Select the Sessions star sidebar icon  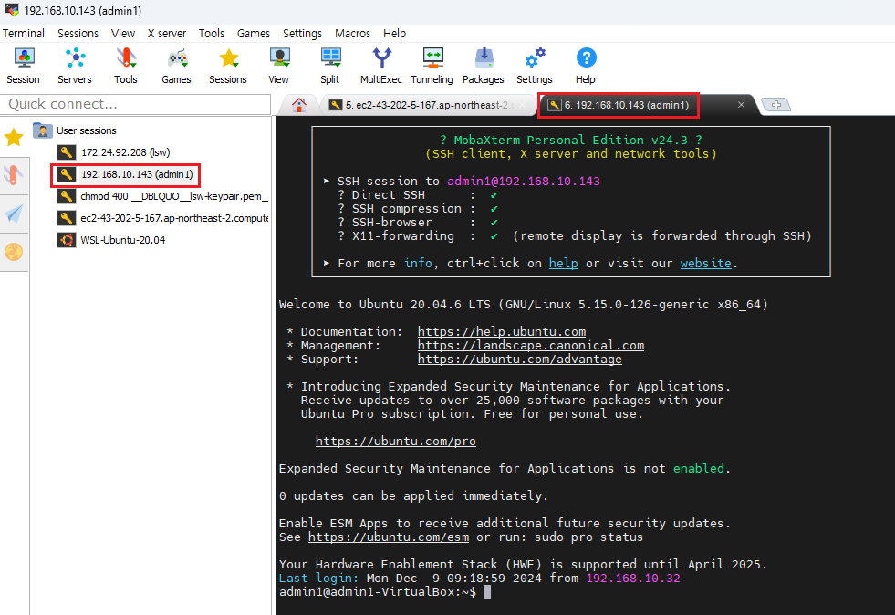14,137
